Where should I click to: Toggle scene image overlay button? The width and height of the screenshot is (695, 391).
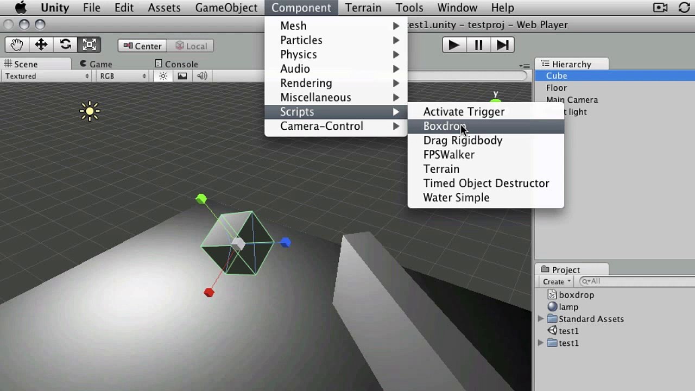click(182, 76)
